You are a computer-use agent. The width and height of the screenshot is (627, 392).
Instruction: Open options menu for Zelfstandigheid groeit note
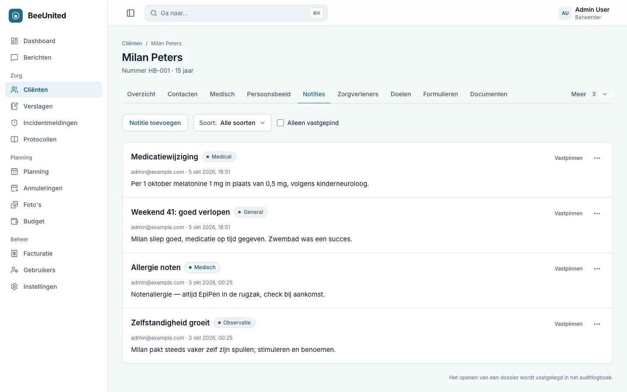pos(597,324)
